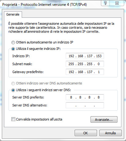
Task: Select the Generale tab
Action: pos(13,14)
